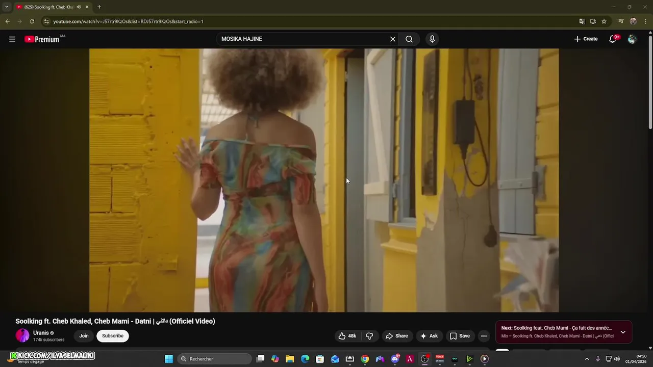Dislike the Datni video
Image resolution: width=653 pixels, height=367 pixels.
tap(369, 336)
